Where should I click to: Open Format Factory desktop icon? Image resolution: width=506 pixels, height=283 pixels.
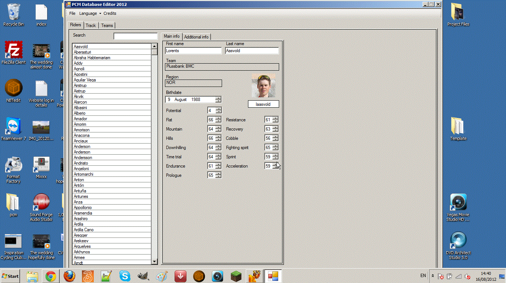[x=13, y=166]
